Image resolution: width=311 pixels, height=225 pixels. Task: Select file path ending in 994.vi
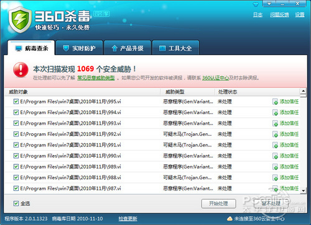pyautogui.click(x=70, y=112)
